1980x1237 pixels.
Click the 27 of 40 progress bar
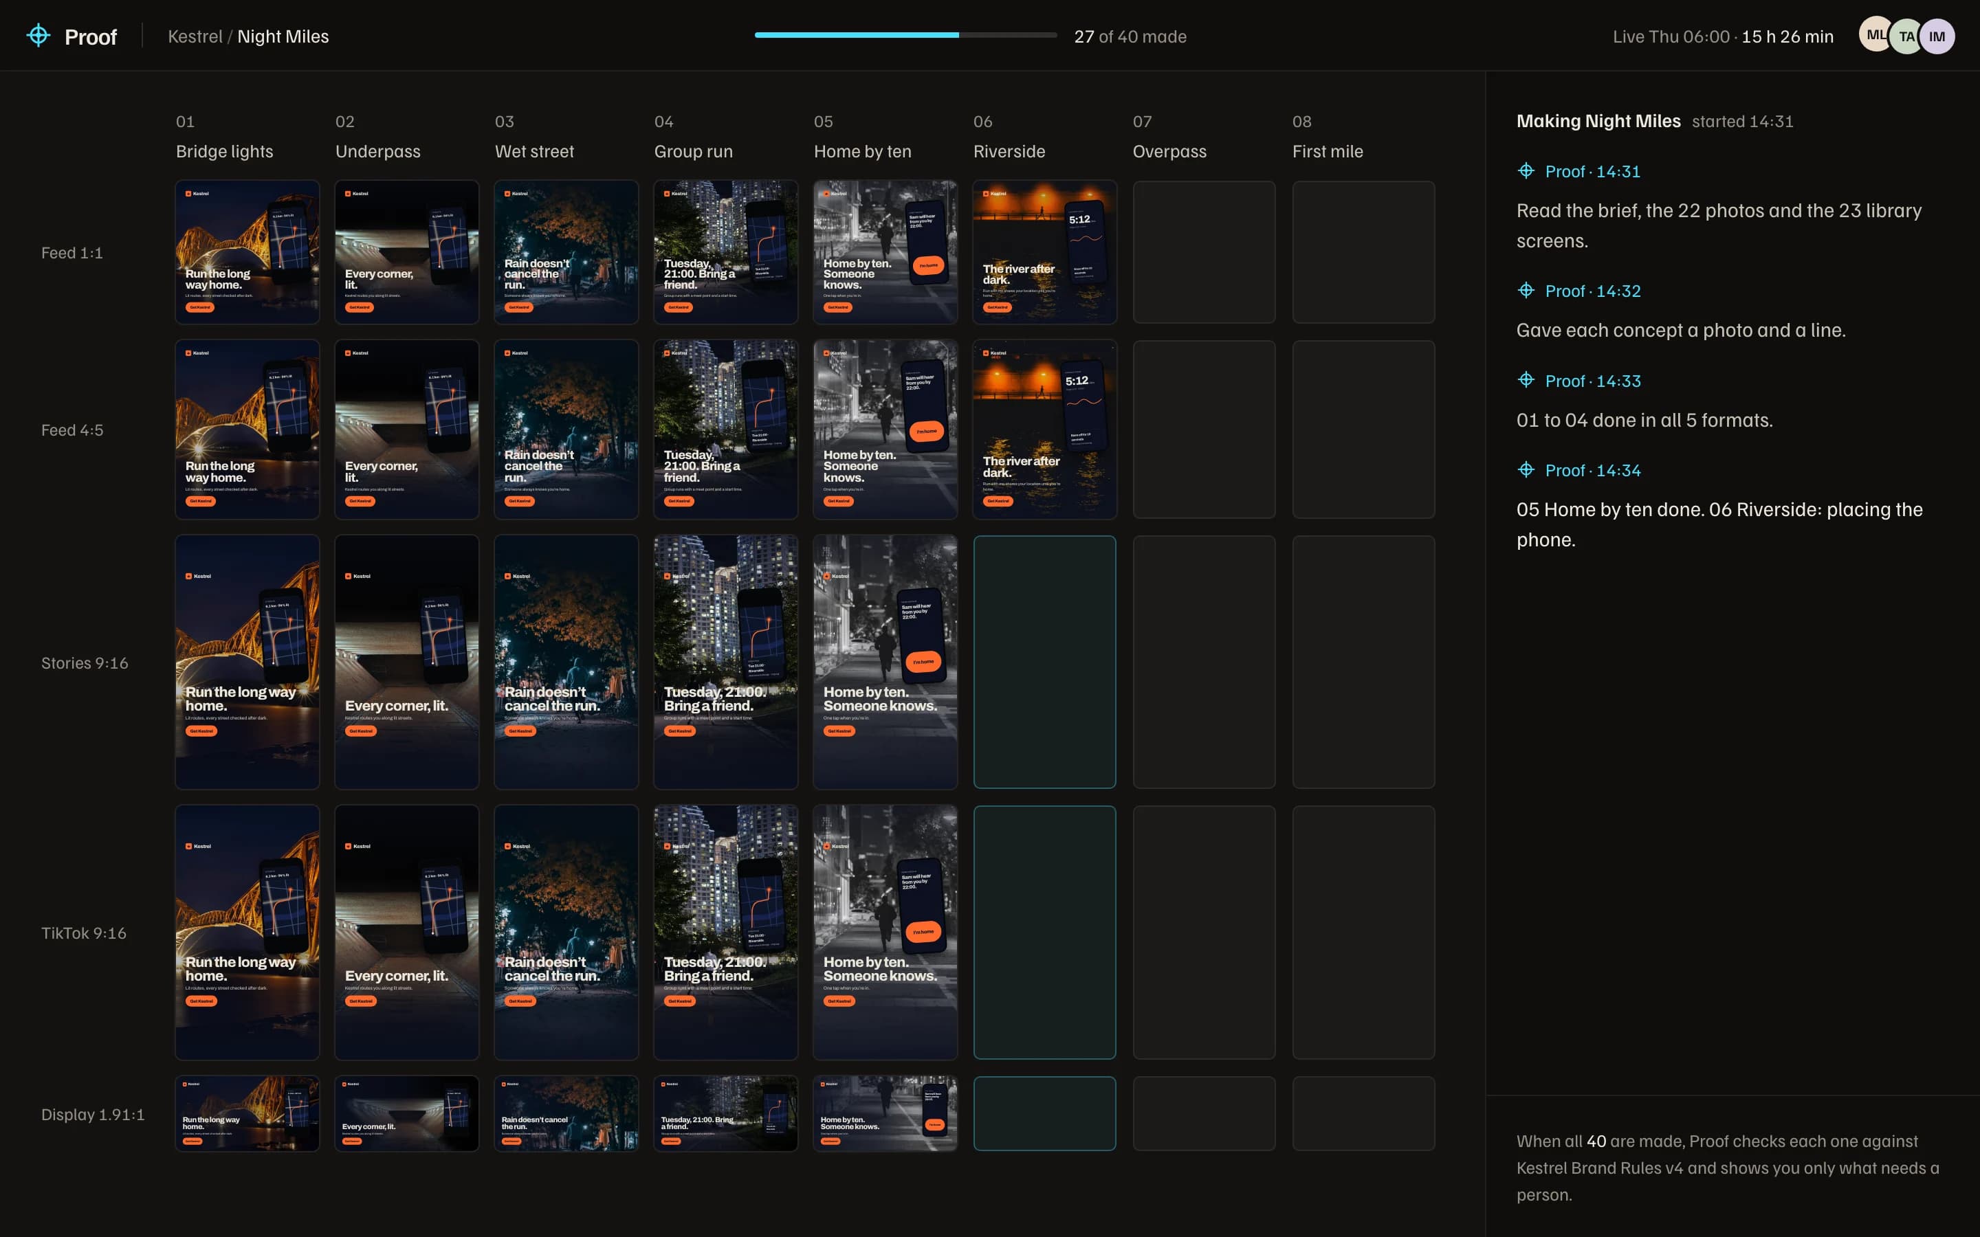905,35
